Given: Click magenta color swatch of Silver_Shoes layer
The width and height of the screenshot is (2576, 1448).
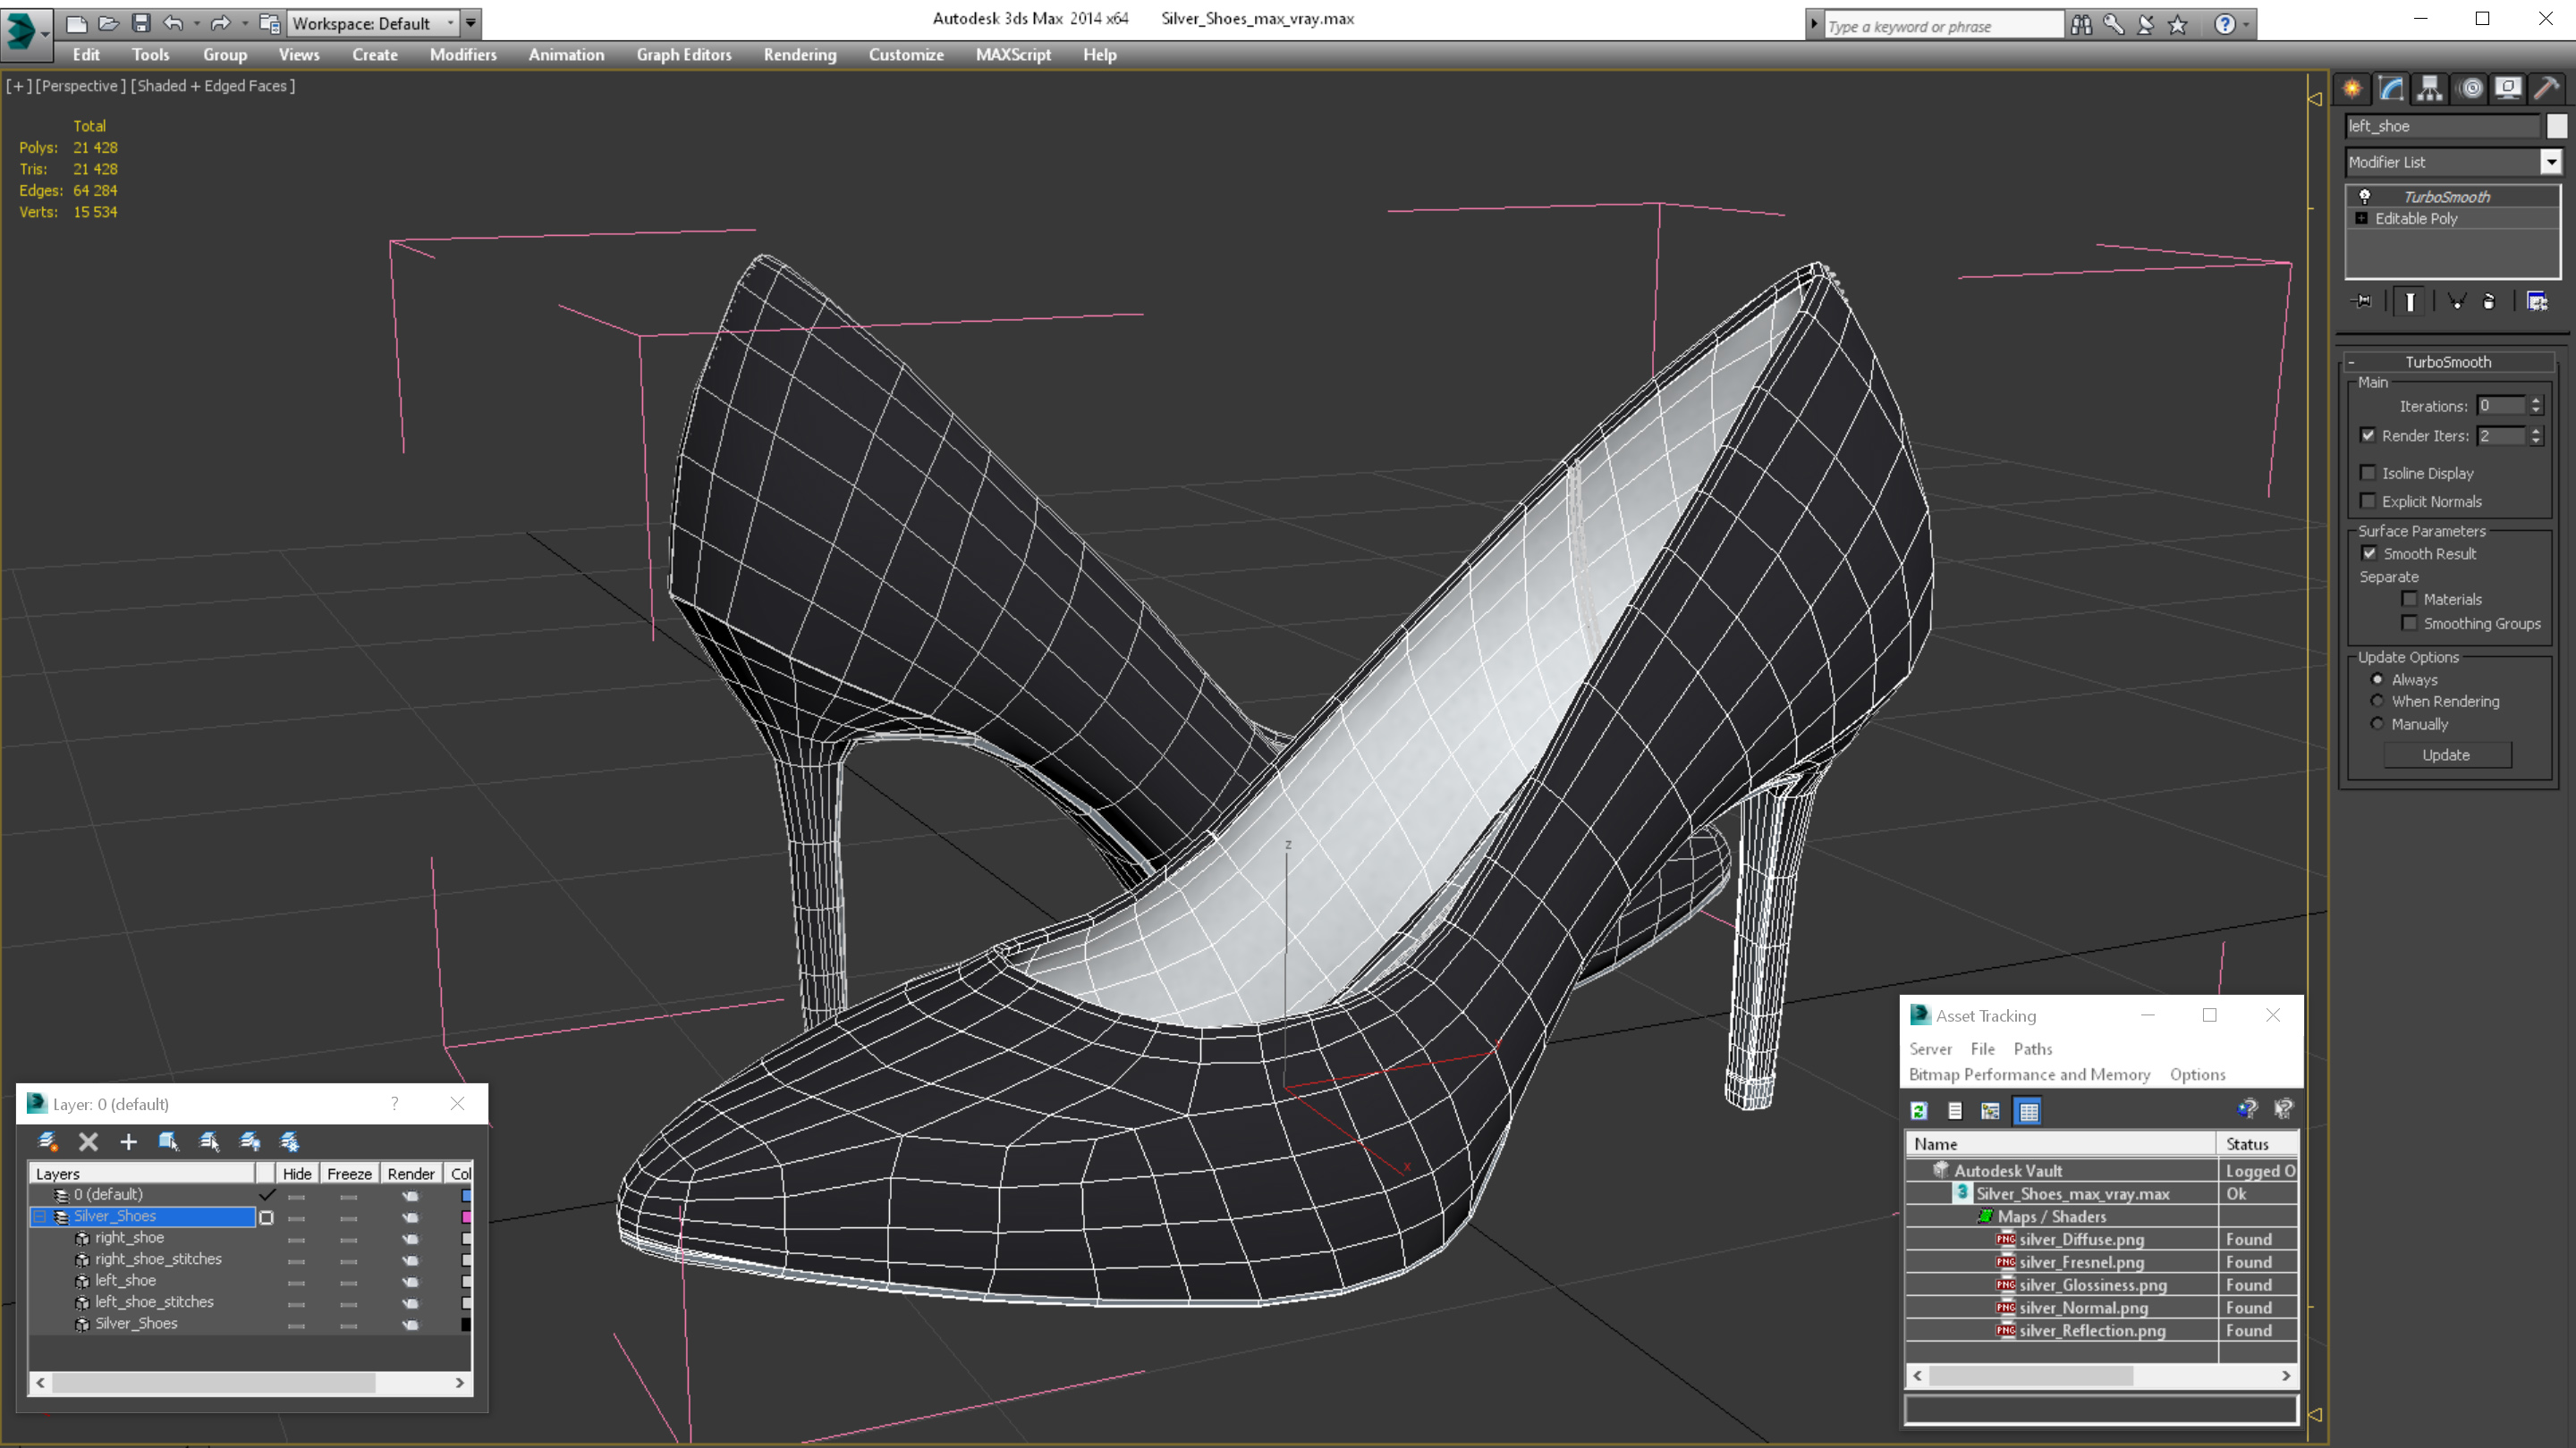Looking at the screenshot, I should pyautogui.click(x=466, y=1216).
